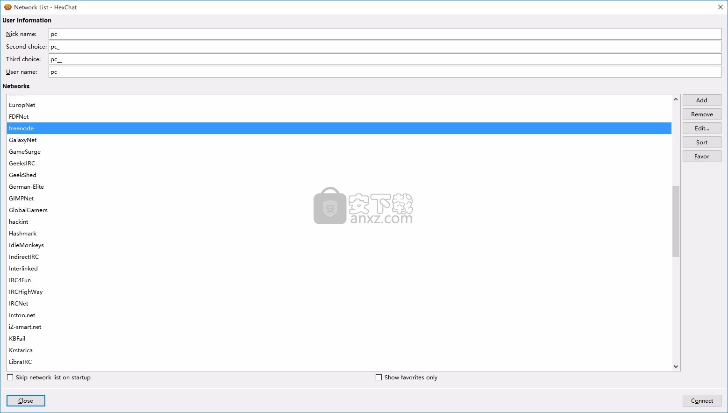Select the LibraIRC network
This screenshot has height=413, width=728.
pos(339,362)
